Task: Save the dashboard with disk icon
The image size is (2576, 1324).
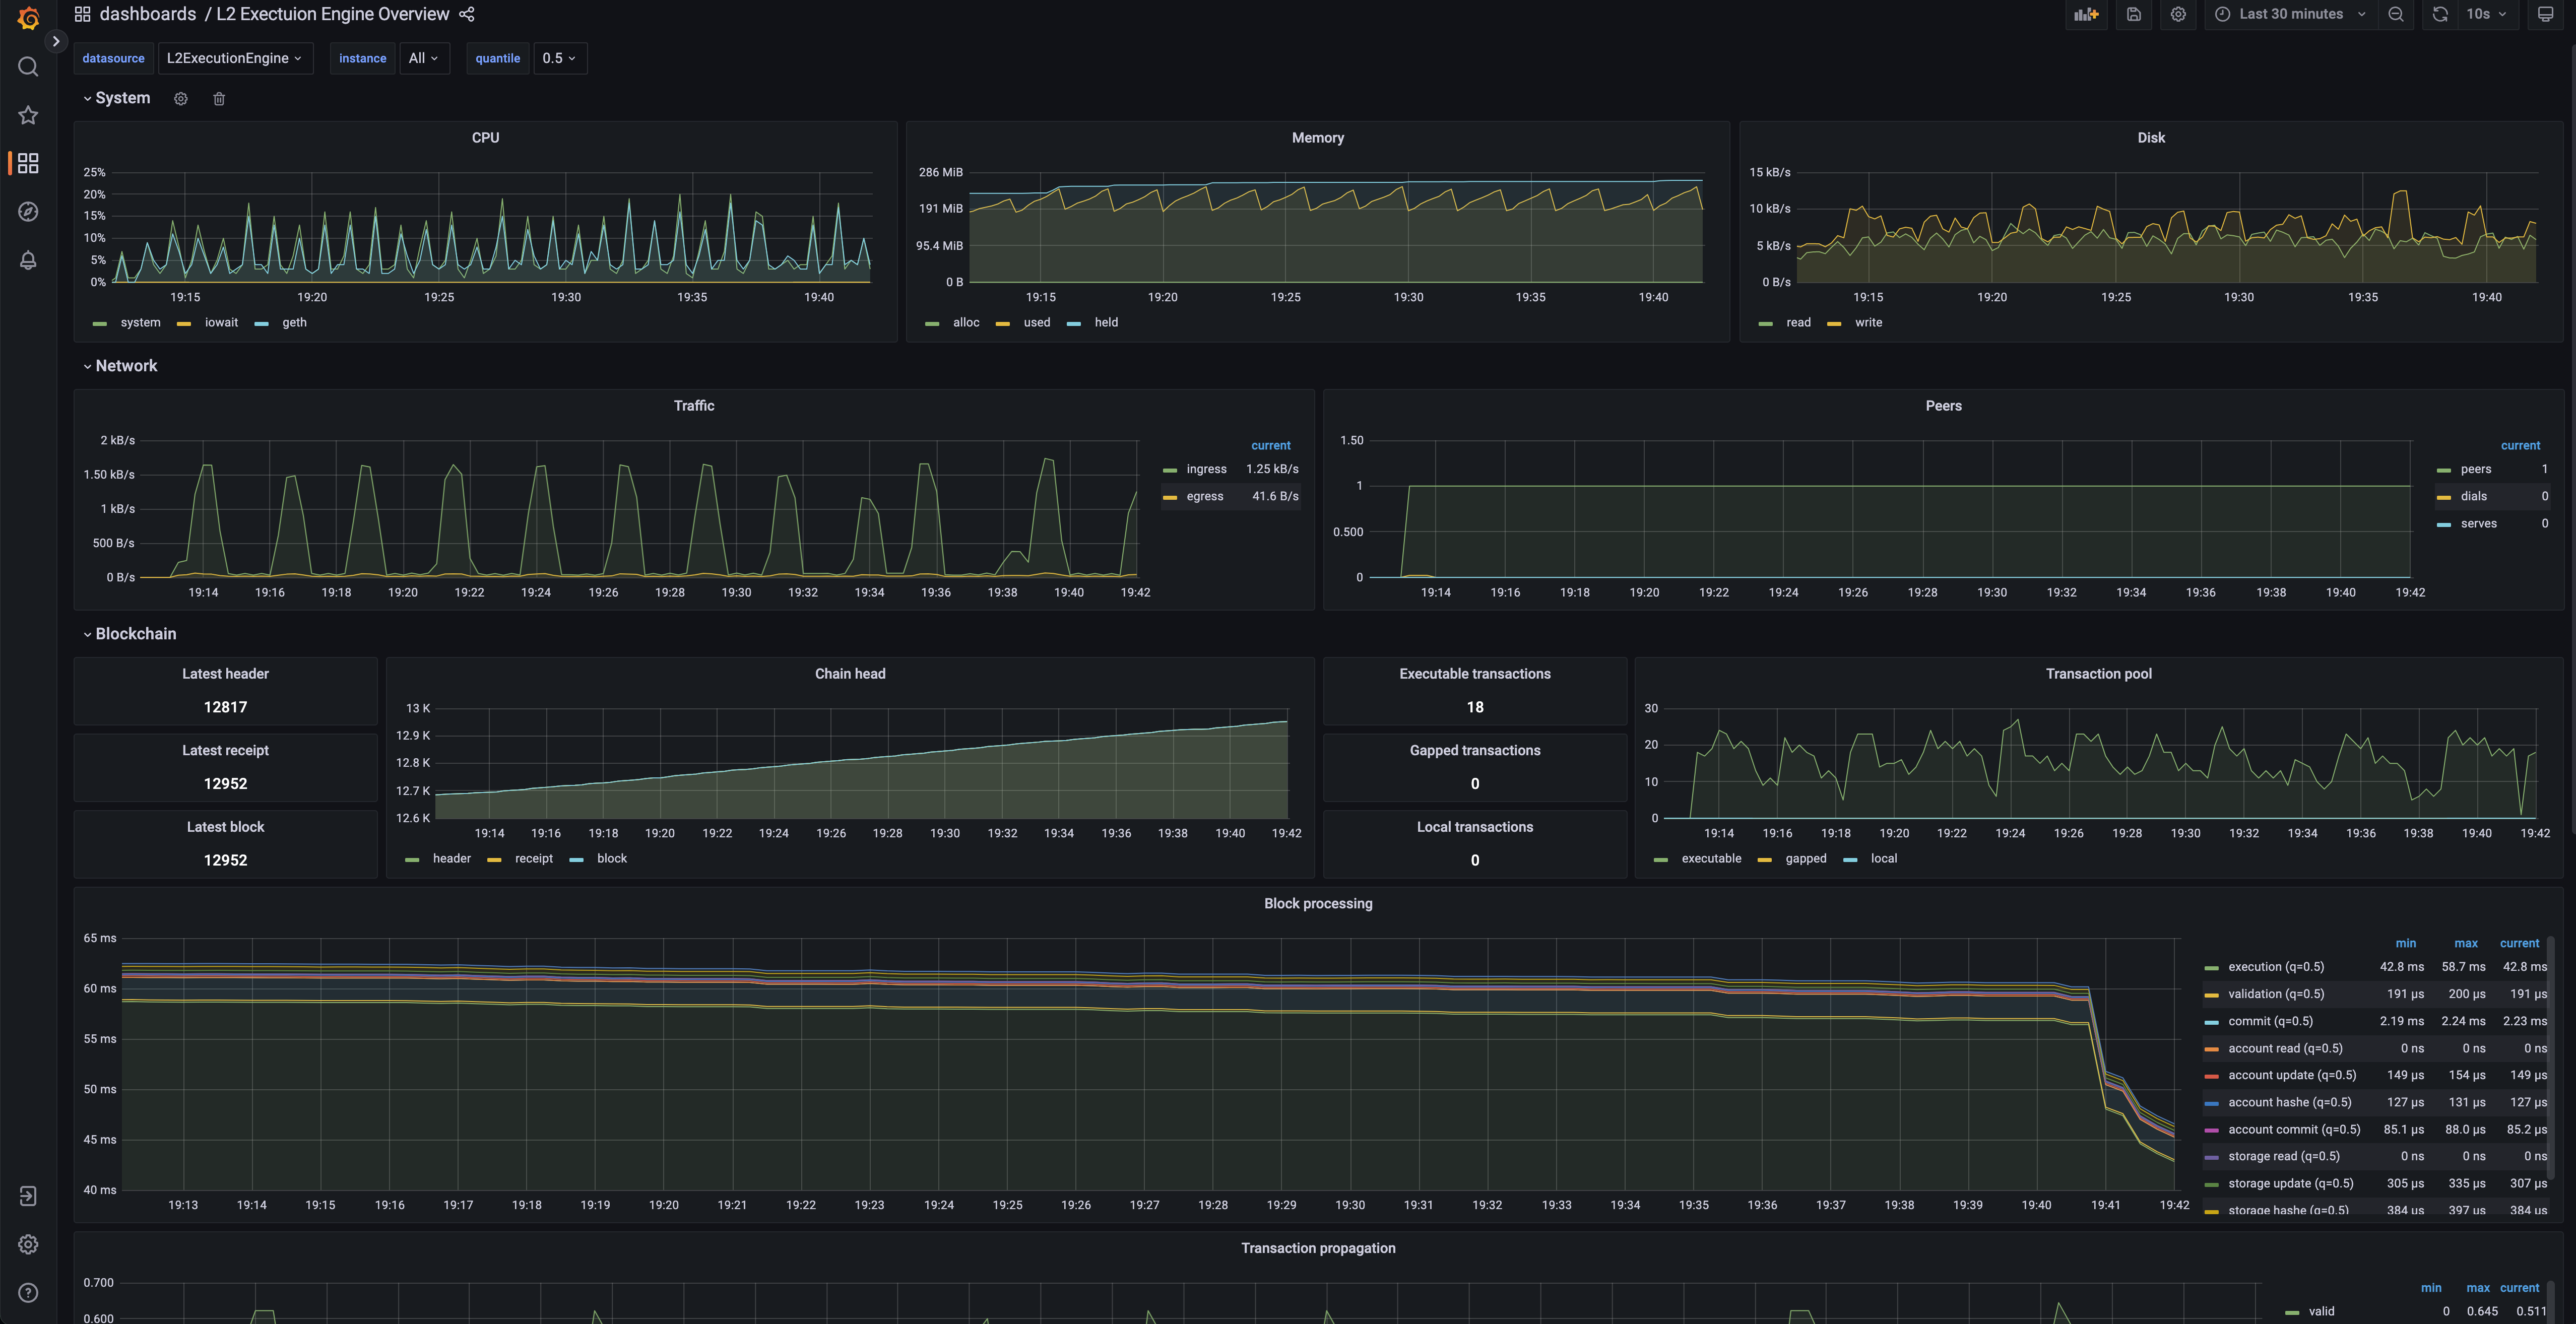Action: (2134, 14)
